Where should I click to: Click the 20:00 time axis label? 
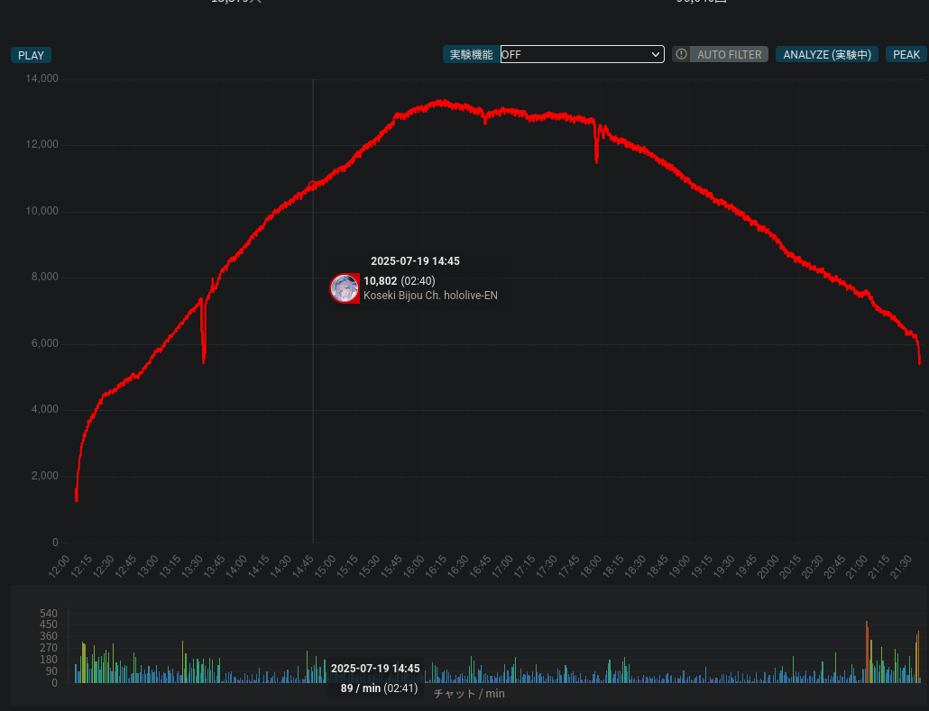pos(768,567)
